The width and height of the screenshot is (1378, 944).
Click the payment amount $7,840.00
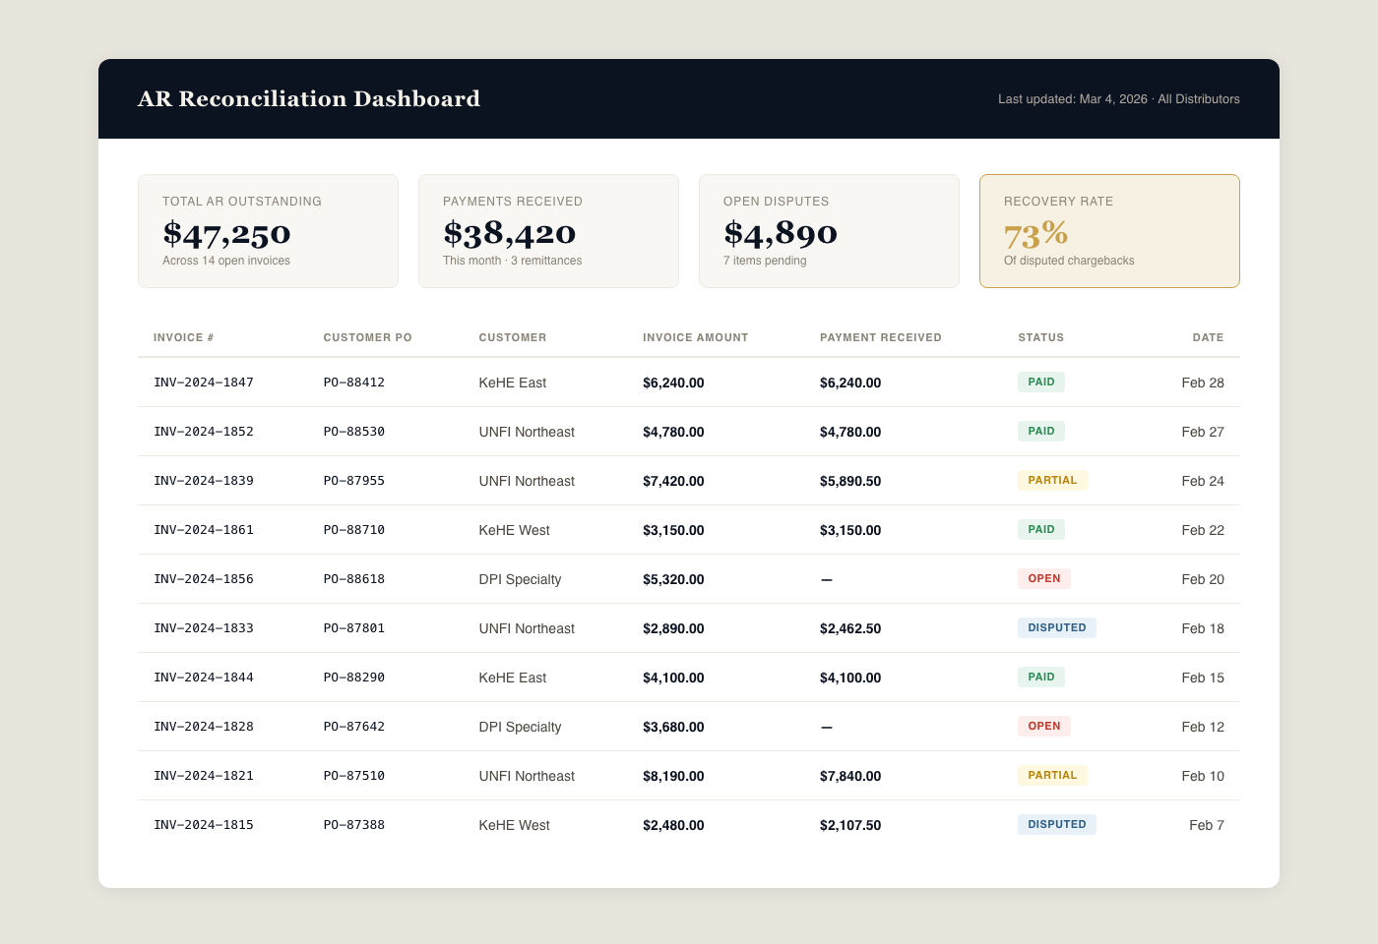coord(850,776)
